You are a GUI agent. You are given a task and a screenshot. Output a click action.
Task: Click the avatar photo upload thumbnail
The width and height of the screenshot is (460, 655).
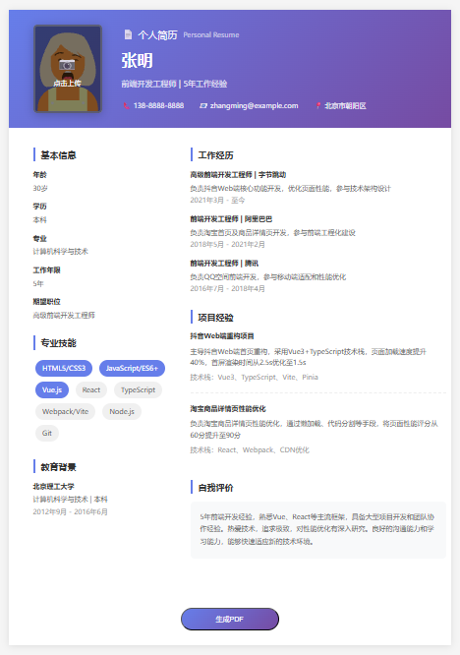[x=68, y=69]
